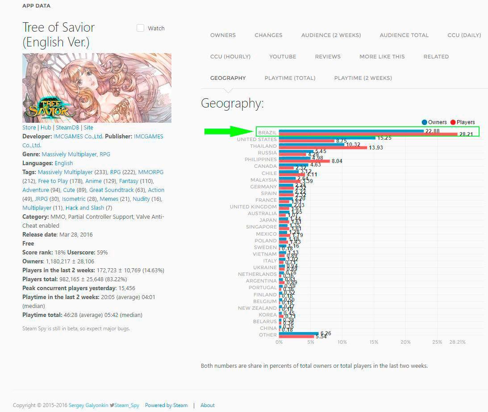
Task: Toggle the blue Owners legend marker
Action: coord(425,122)
